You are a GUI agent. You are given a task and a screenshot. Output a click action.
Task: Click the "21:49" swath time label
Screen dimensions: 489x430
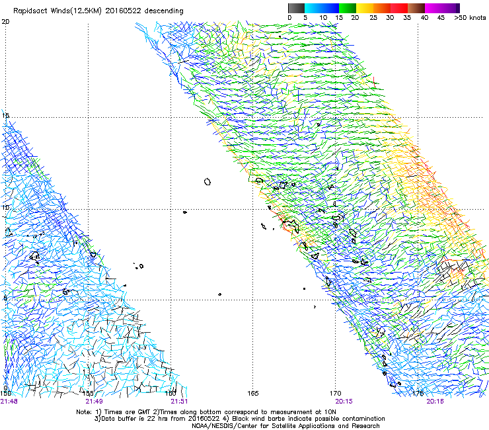tap(94, 402)
